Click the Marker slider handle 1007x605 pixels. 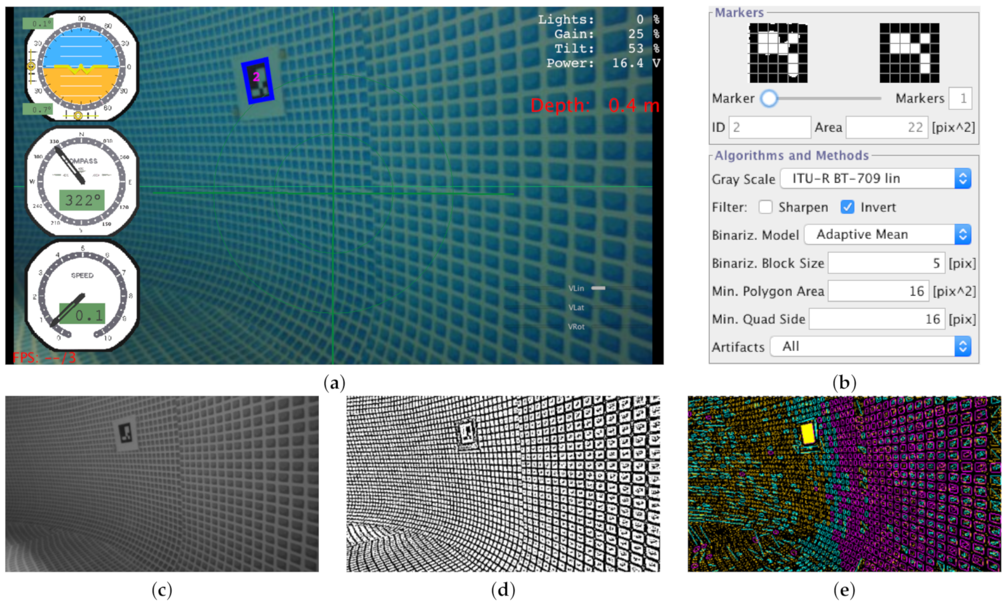[x=769, y=99]
